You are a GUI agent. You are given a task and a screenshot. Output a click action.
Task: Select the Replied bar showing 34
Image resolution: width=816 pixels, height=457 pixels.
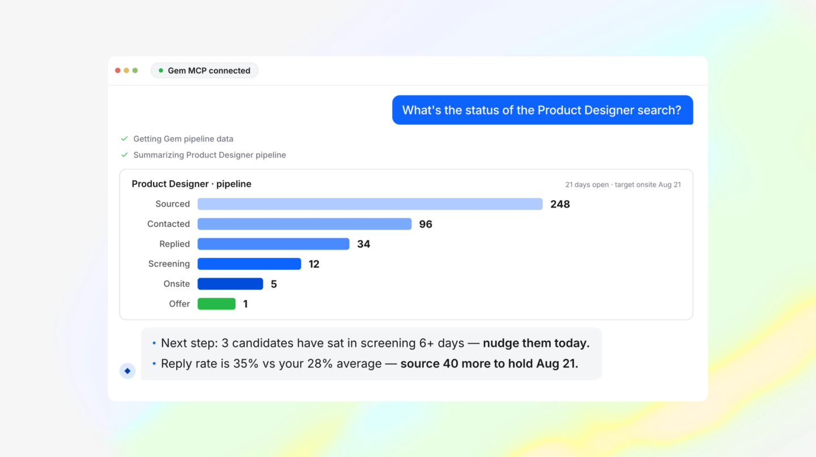[x=273, y=244]
